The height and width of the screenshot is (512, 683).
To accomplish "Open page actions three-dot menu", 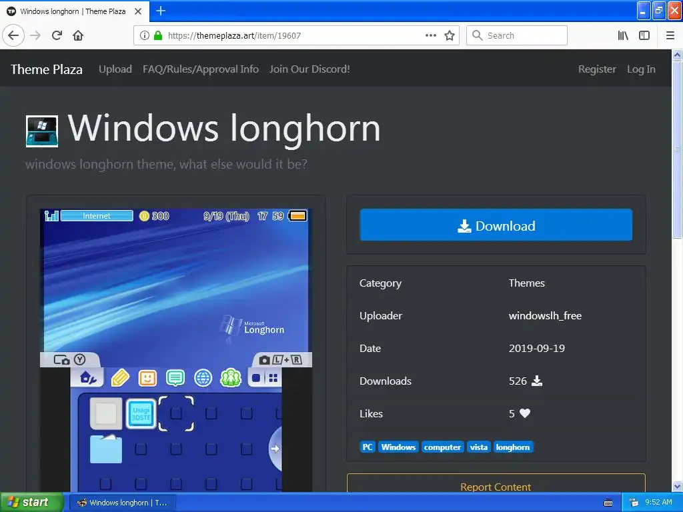I will coord(430,36).
